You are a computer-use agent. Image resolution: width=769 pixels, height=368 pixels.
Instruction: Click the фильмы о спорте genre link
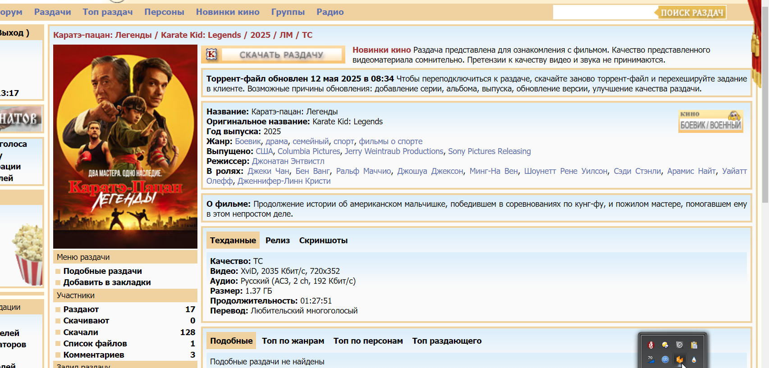click(x=391, y=141)
